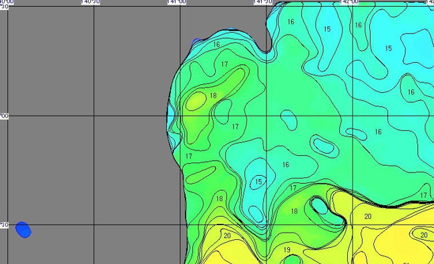Click the 142°00 longitude label
This screenshot has width=434, height=264.
349,2
